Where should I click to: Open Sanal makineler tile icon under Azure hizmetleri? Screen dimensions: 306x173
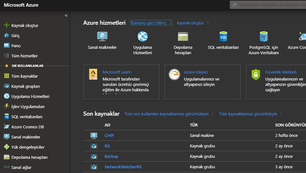coord(102,36)
